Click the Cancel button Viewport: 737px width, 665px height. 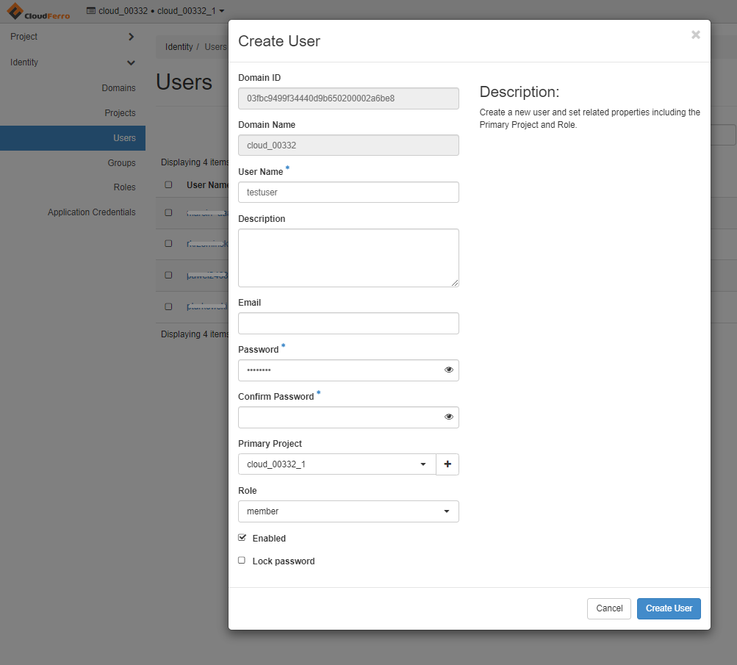pos(608,608)
